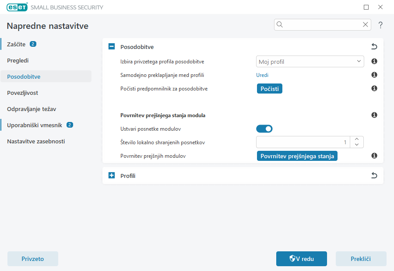Collapse the Posodobitve section
The image size is (394, 271).
tap(112, 47)
